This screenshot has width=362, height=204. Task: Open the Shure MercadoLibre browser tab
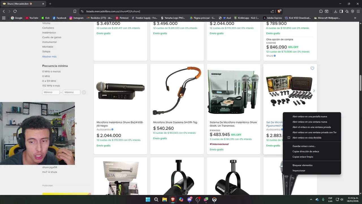click(x=23, y=4)
